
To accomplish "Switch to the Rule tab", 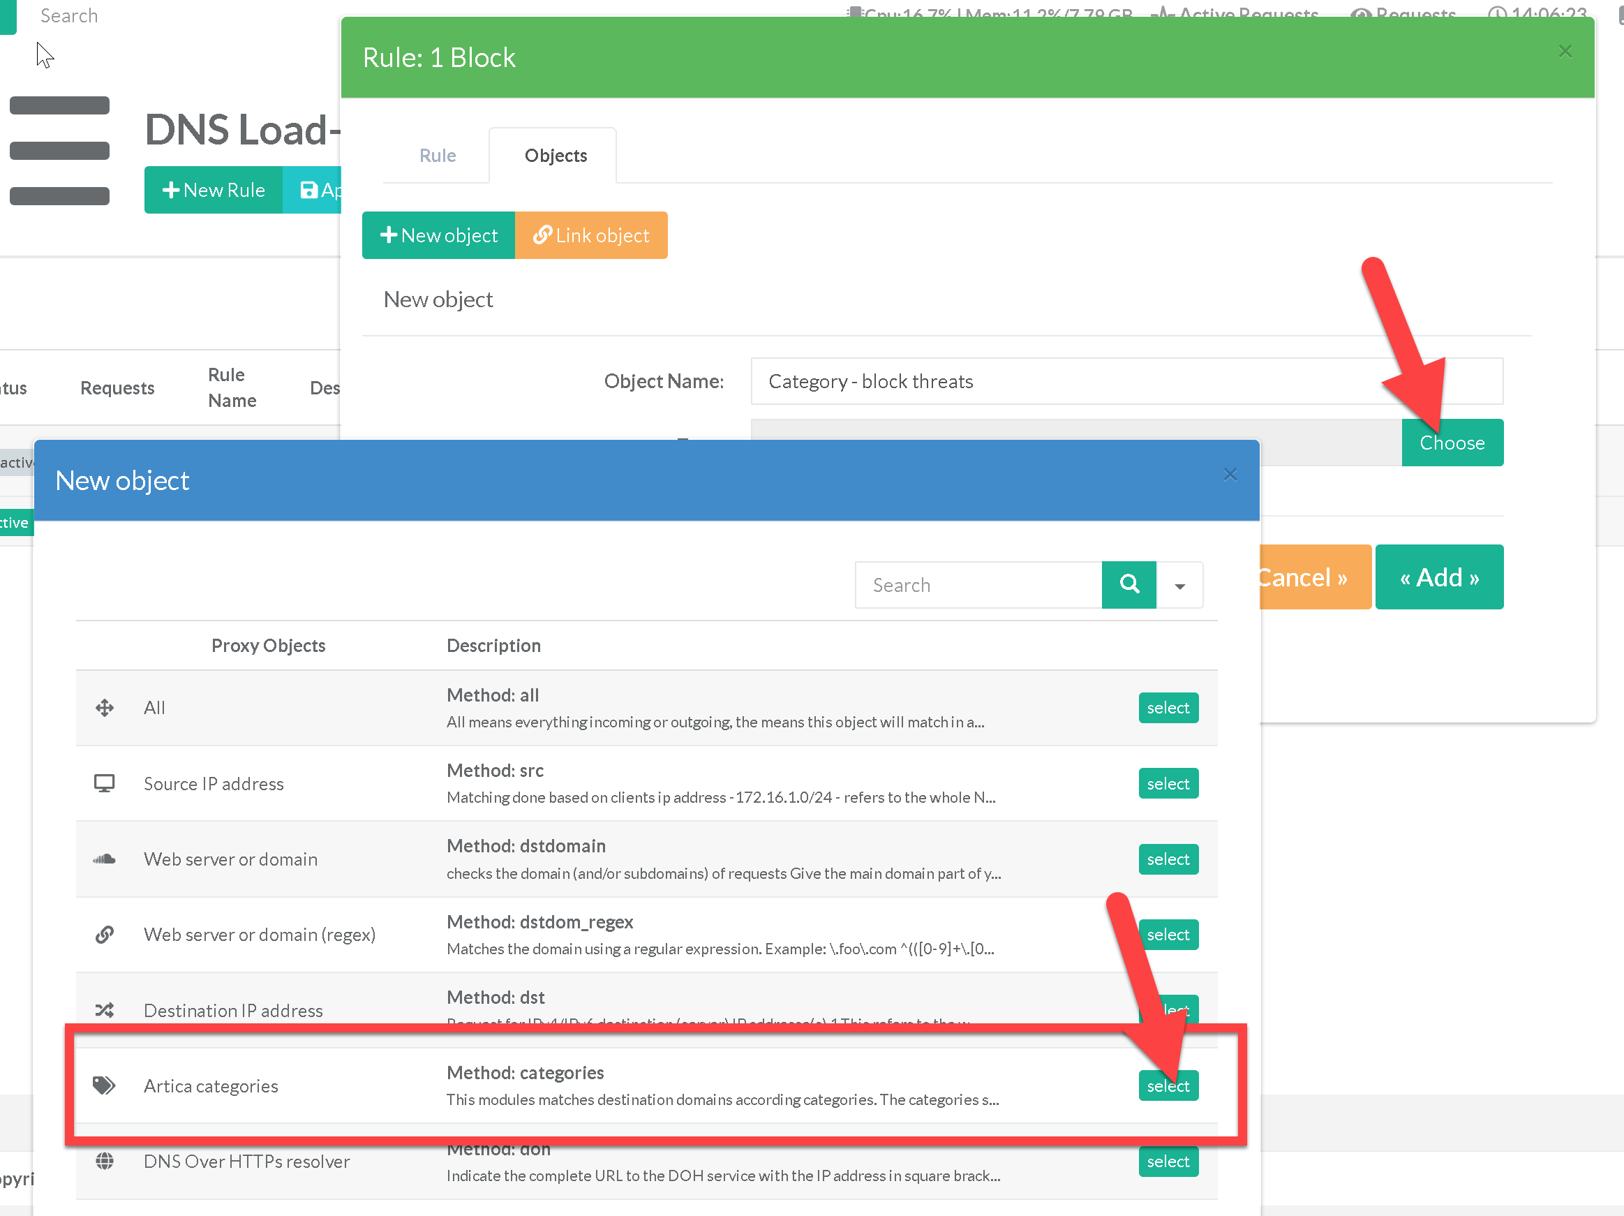I will tap(438, 156).
